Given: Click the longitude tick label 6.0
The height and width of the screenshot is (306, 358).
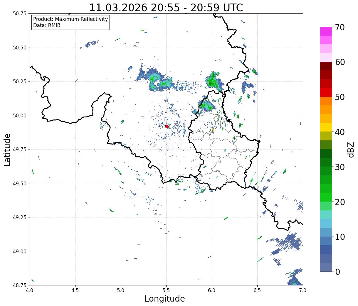Looking at the screenshot, I should (212, 290).
